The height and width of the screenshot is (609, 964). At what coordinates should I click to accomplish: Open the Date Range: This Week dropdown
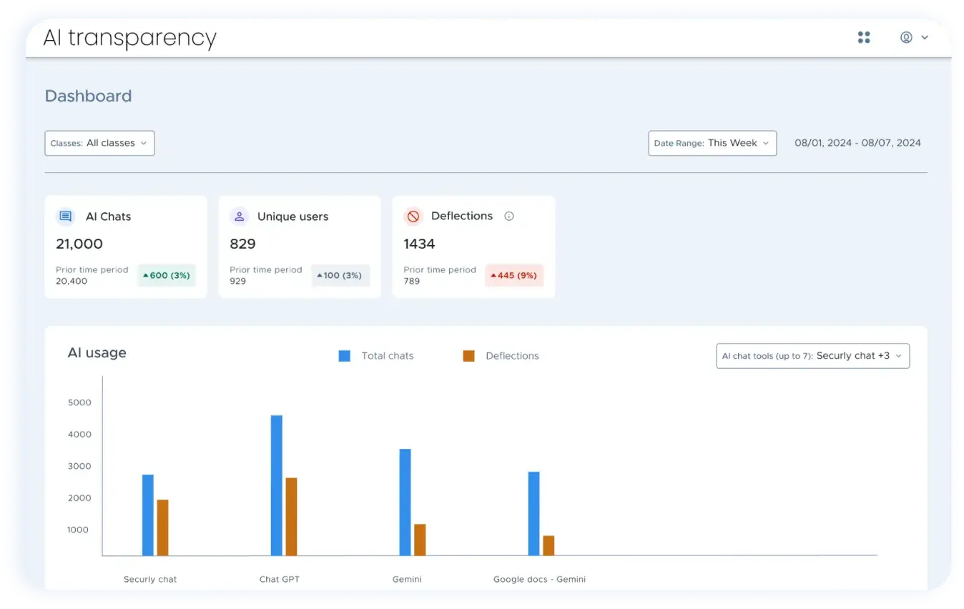712,143
